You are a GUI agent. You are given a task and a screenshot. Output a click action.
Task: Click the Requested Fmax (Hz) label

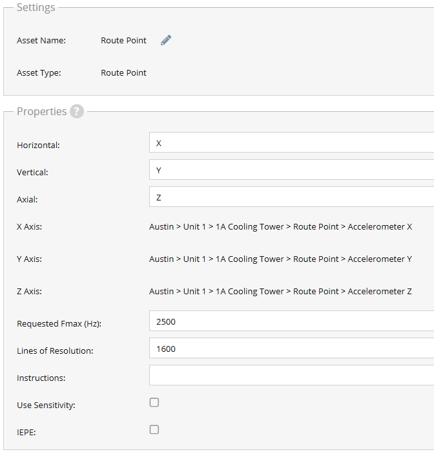pyautogui.click(x=59, y=324)
